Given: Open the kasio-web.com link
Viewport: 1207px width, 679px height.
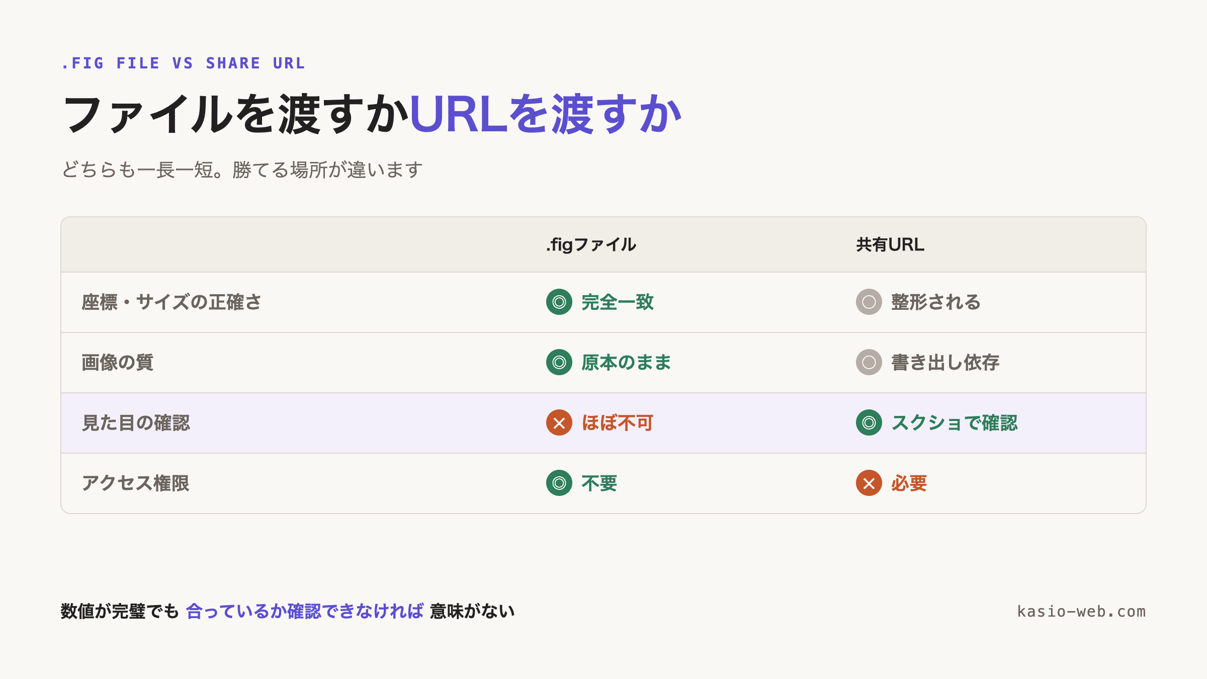Looking at the screenshot, I should pyautogui.click(x=1081, y=612).
